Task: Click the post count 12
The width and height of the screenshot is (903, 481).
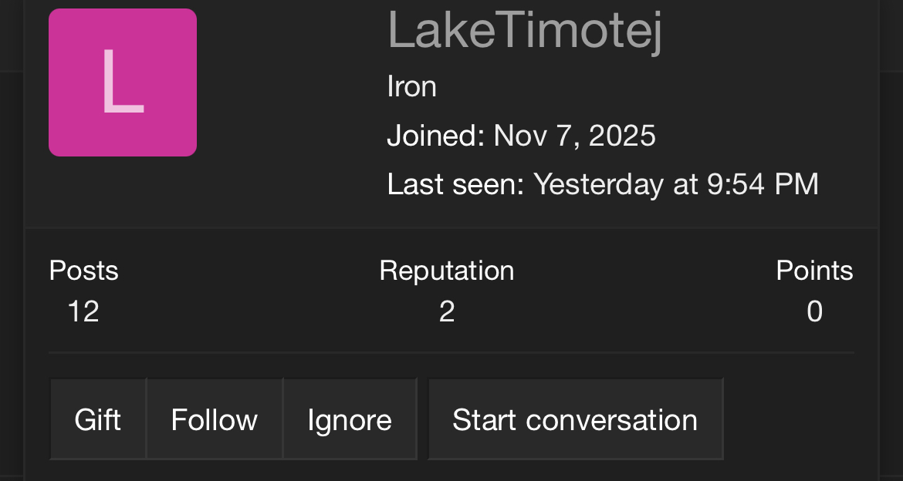Action: (x=83, y=311)
